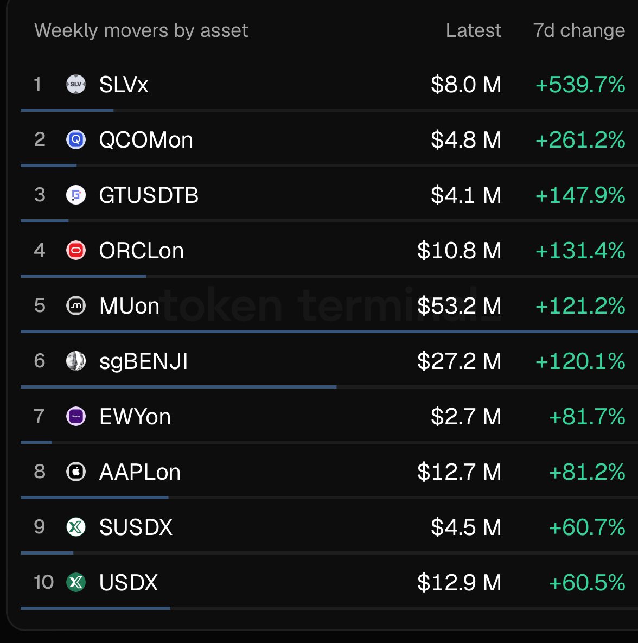Click the sgBENJI blue progress bar

[178, 387]
